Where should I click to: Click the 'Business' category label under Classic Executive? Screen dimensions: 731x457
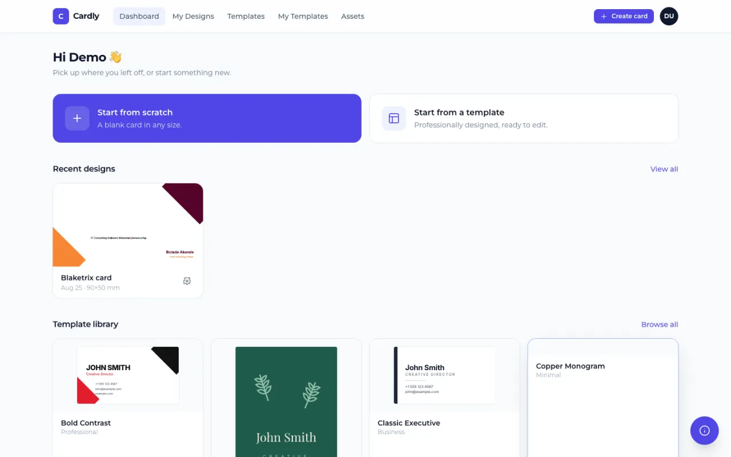click(391, 432)
